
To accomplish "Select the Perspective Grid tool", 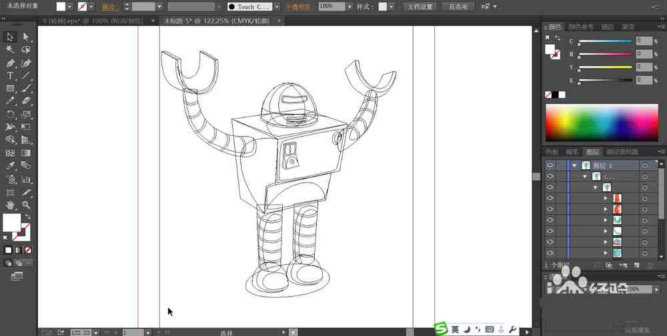I will pyautogui.click(x=26, y=139).
